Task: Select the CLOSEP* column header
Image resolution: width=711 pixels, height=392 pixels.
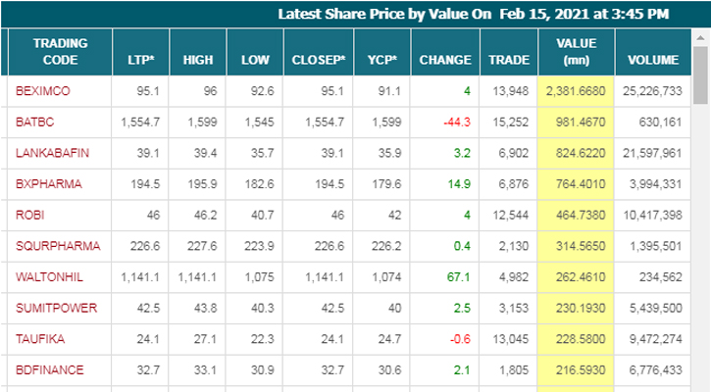Action: [319, 60]
